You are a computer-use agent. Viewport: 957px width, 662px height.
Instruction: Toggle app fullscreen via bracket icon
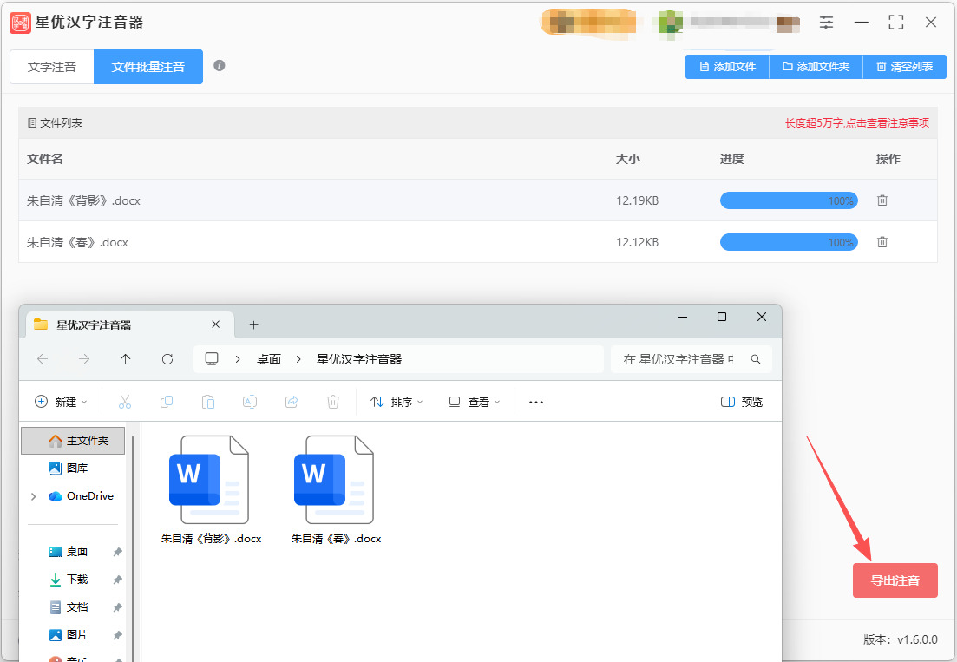coord(896,23)
